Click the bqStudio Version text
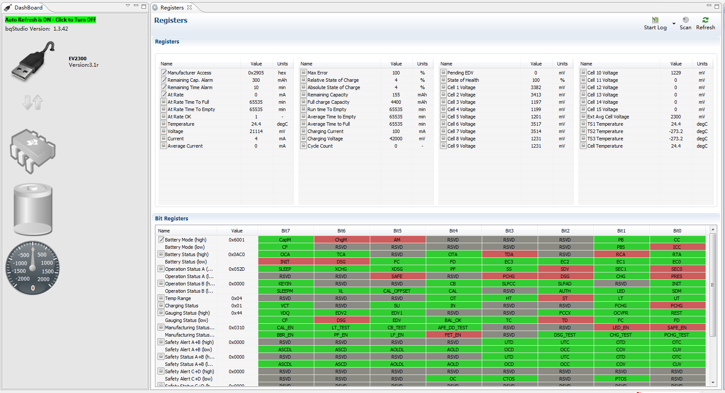The image size is (725, 393). coord(37,29)
